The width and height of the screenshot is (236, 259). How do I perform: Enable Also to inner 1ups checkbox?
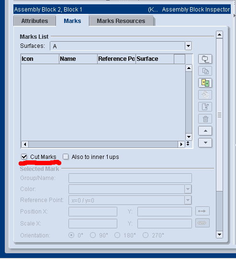[66, 157]
